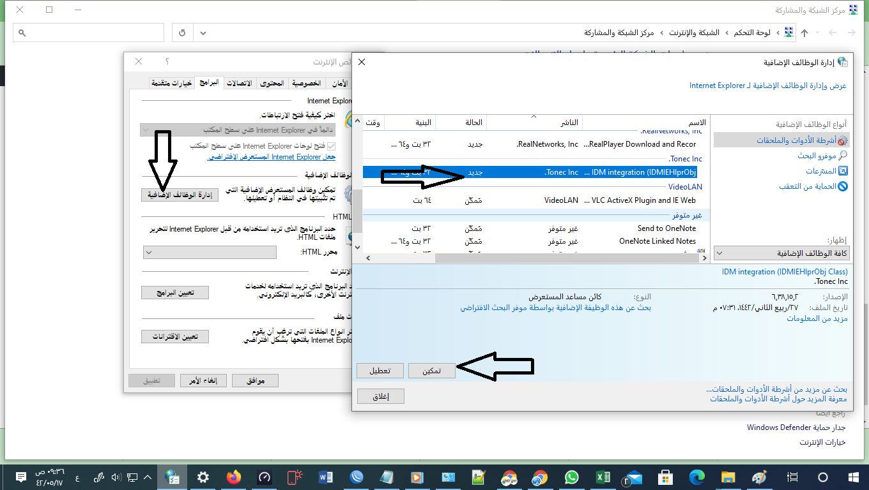Screen dimensions: 869x490
Task: Switch to the Programs (البرامج) tab
Action: pos(209,83)
